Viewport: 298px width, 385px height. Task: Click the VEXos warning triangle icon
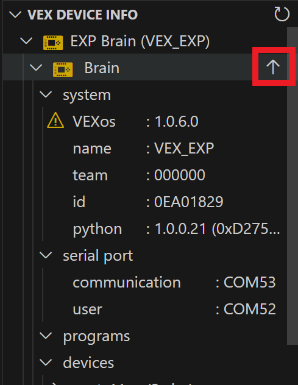pyautogui.click(x=55, y=121)
